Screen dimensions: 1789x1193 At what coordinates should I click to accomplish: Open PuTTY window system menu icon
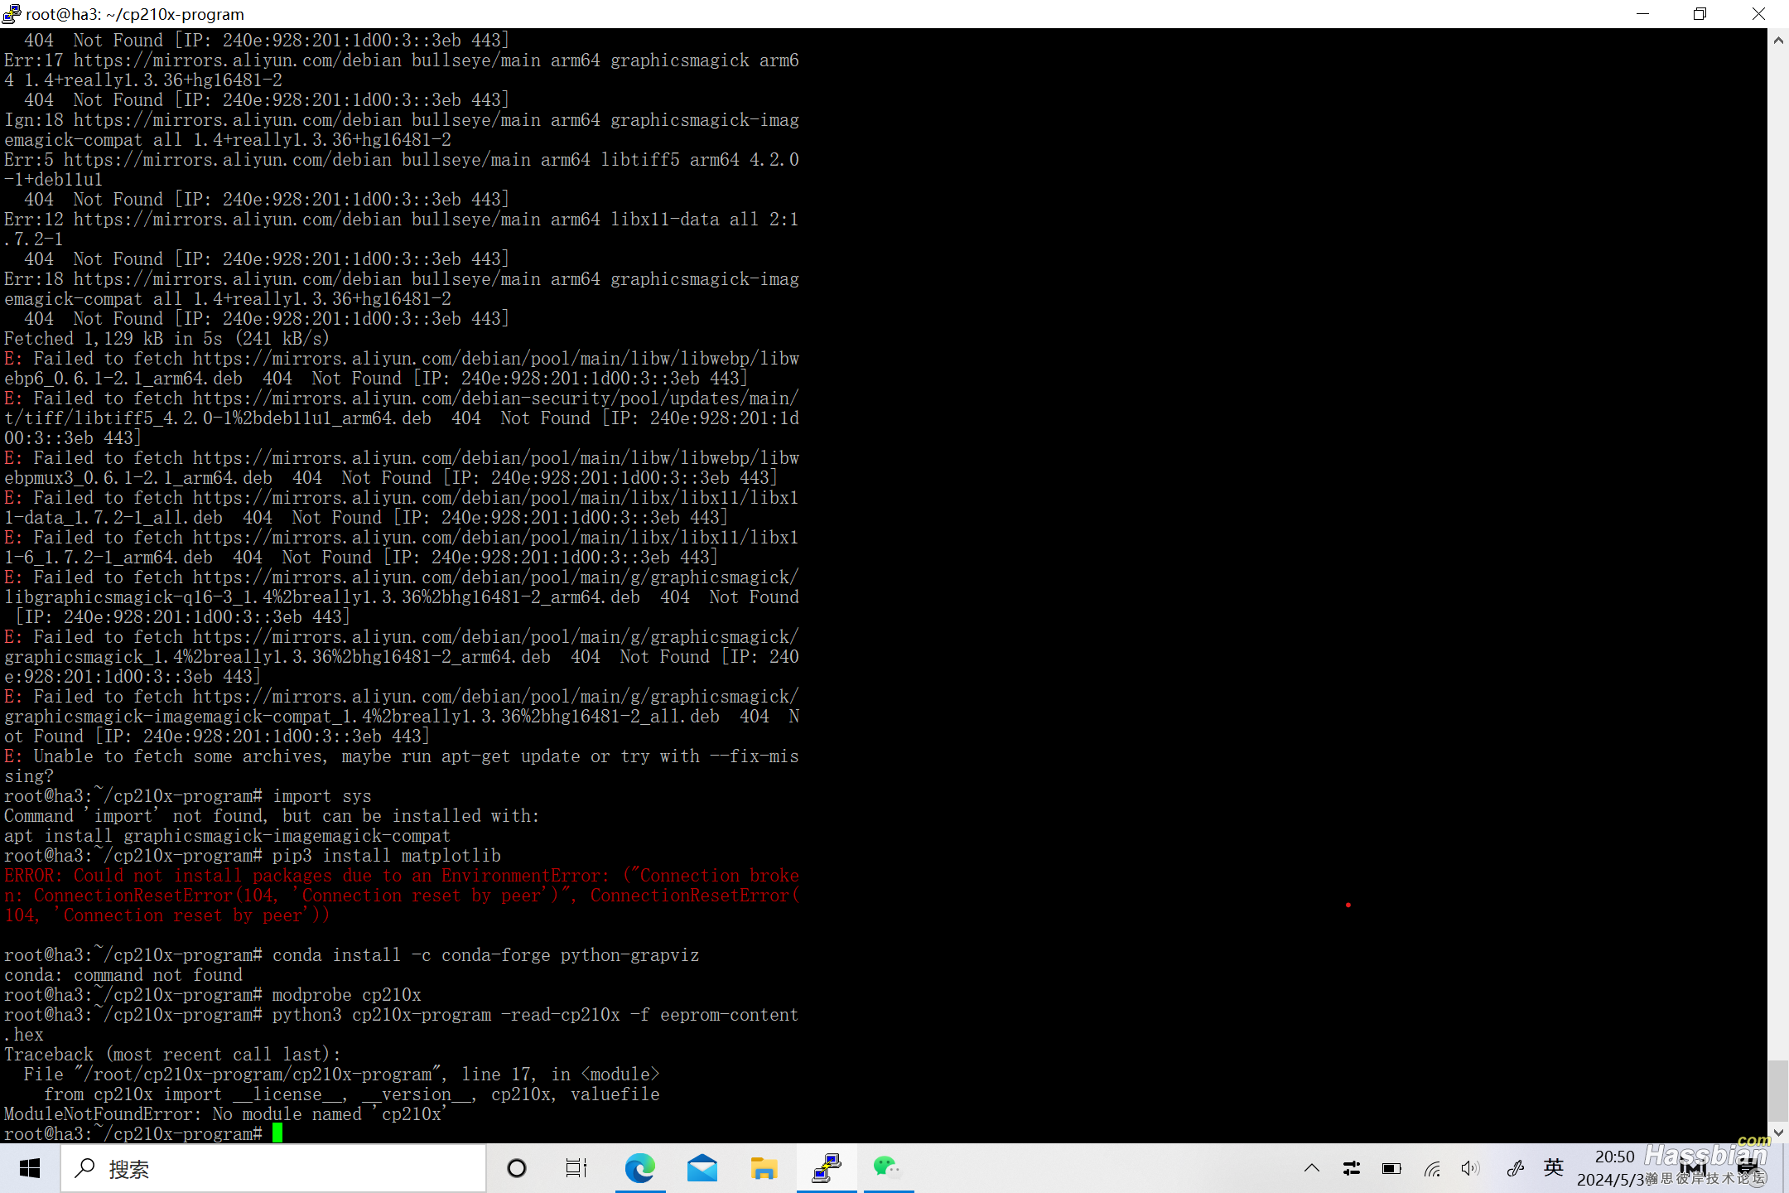pyautogui.click(x=12, y=14)
